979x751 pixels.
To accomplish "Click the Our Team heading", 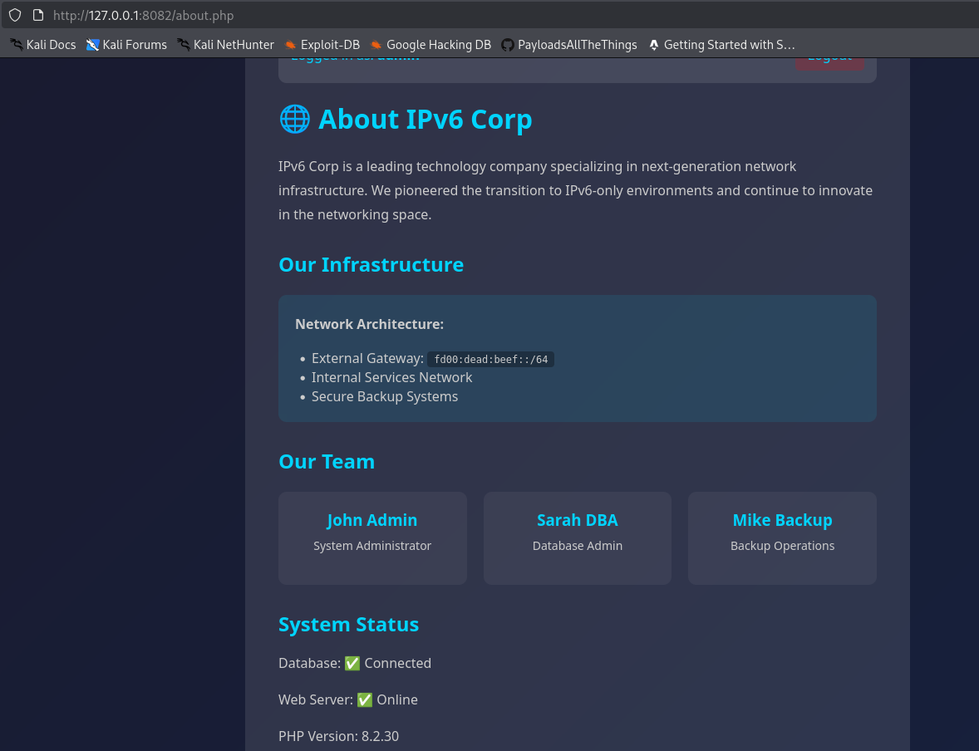I will click(327, 461).
